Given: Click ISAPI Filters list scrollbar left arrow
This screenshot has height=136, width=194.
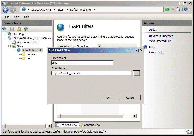Looking at the screenshot, I should [x=59, y=116].
